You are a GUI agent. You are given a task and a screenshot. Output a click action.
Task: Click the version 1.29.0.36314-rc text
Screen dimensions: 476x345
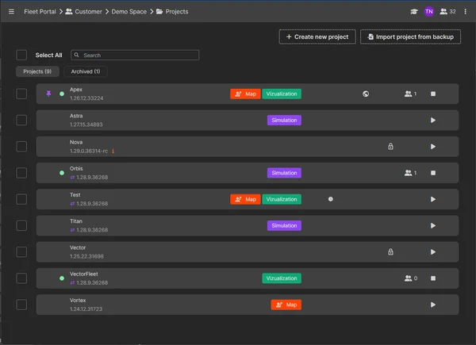(89, 151)
